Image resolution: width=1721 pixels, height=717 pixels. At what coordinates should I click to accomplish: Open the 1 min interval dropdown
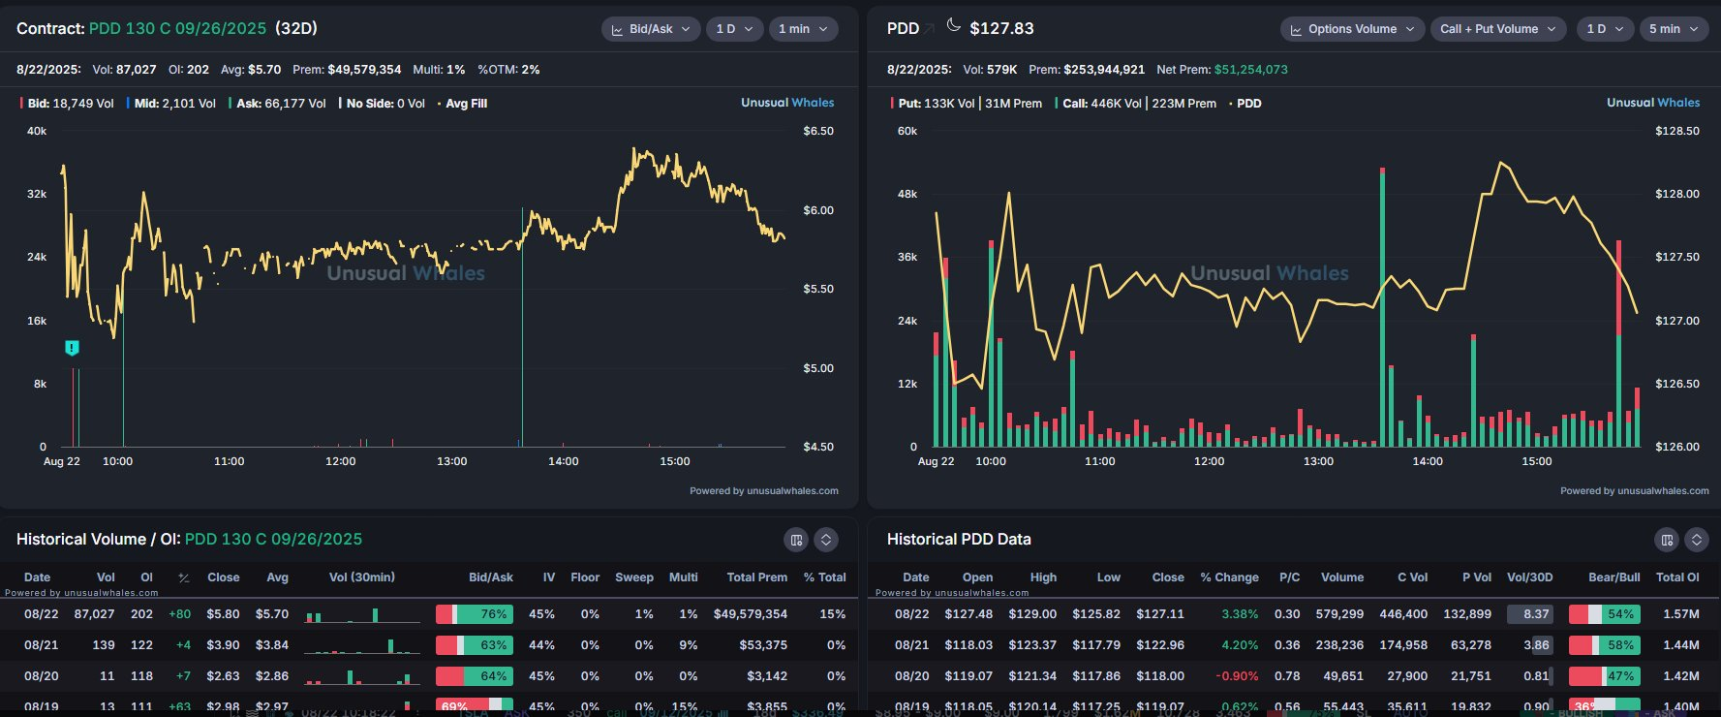point(803,29)
